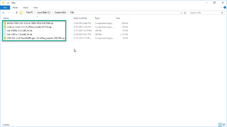Expand chevron after CustomISOs breadcrumb
This screenshot has width=227, height=127.
click(68, 12)
